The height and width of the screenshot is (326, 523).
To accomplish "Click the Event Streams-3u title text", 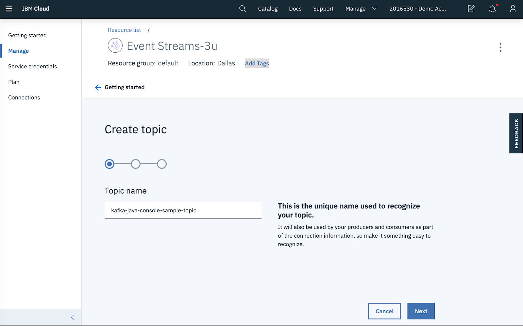I will click(172, 46).
